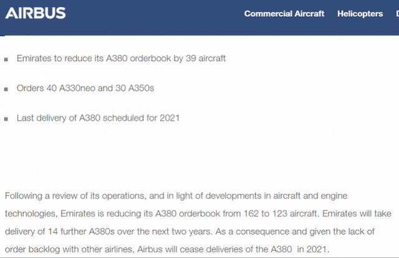Click the Airbus logo in header
The width and height of the screenshot is (399, 258).
tap(36, 13)
